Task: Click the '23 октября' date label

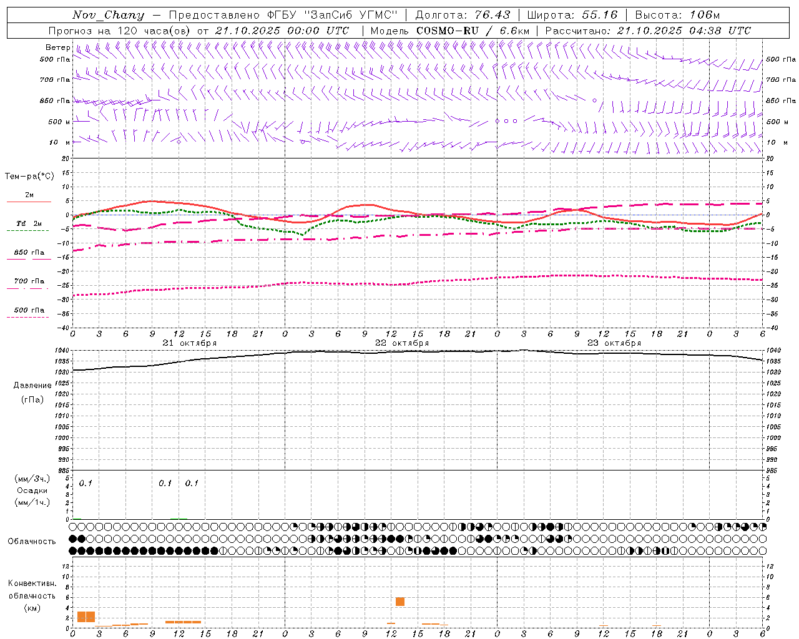Action: point(614,343)
